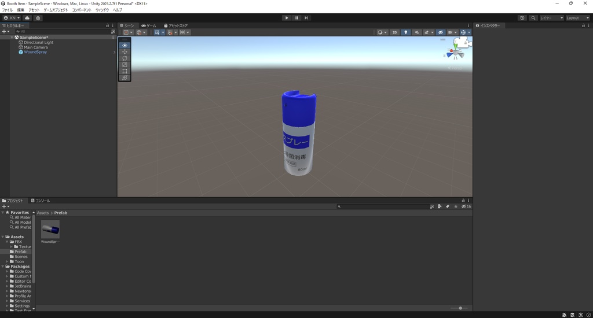The width and height of the screenshot is (593, 318).
Task: Open Project create plus dropdown
Action: [6, 206]
